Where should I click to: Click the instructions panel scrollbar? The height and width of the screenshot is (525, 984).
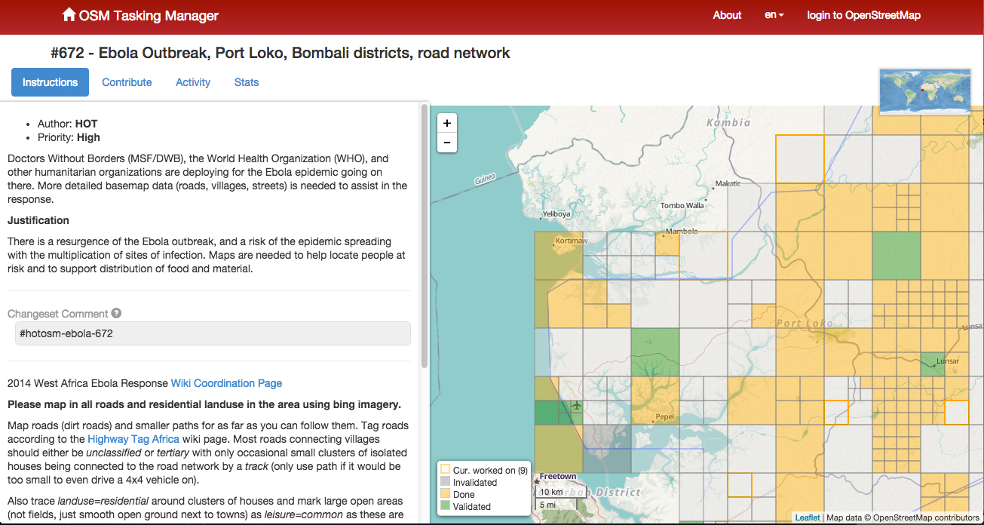pos(425,234)
